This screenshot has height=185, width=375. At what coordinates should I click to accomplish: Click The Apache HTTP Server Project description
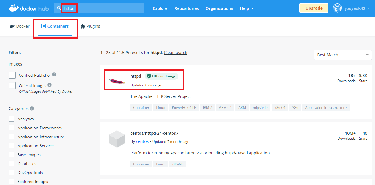click(161, 96)
